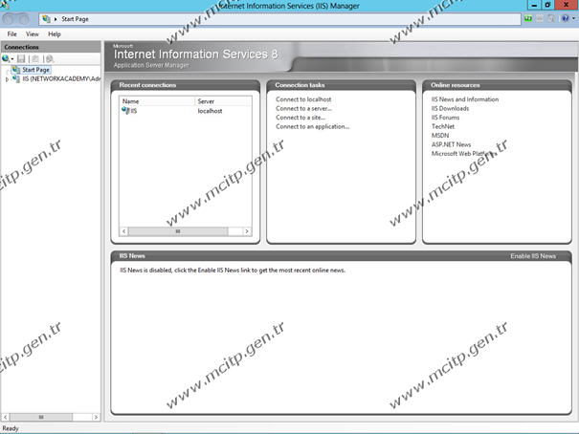579x434 pixels.
Task: Click the Enable IIS News link
Action: pyautogui.click(x=533, y=256)
